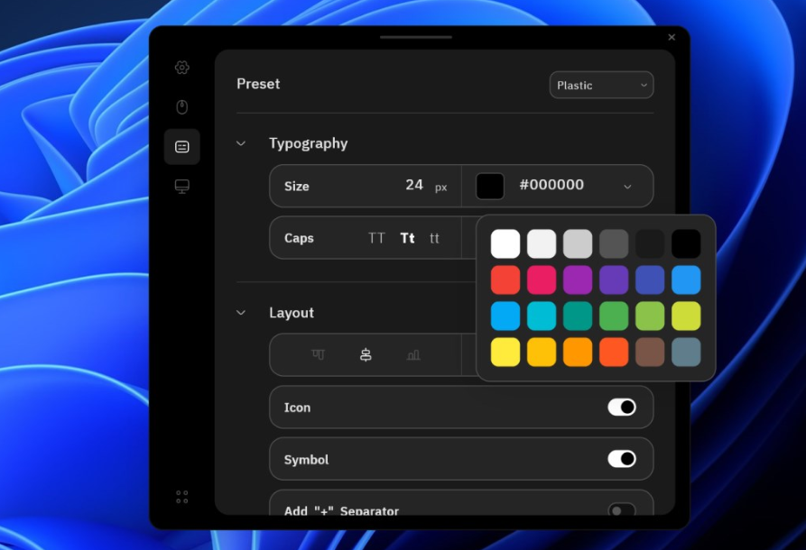Screen dimensions: 806x550
Task: Pick the blue-gray slate swatch
Action: click(686, 352)
